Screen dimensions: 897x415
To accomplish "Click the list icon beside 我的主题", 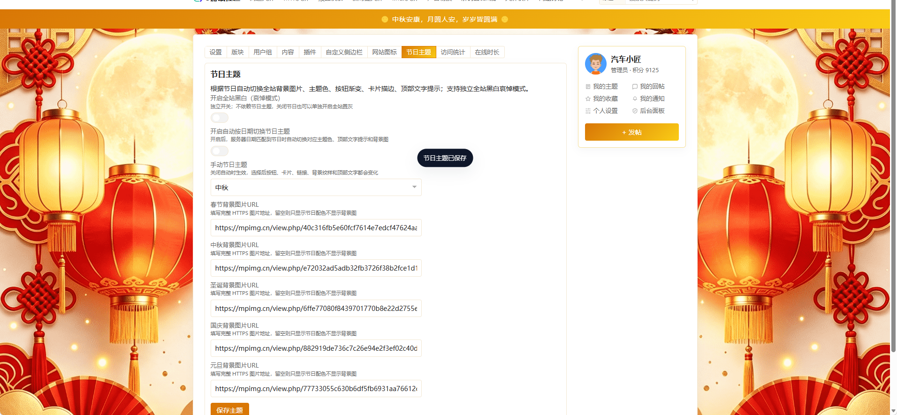I will point(588,87).
